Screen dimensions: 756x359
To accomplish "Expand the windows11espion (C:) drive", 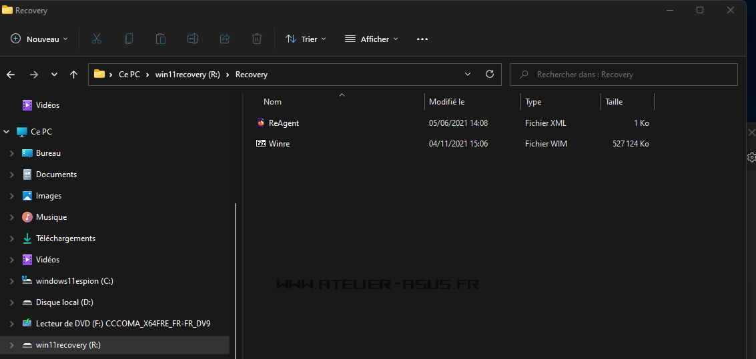I will 11,281.
